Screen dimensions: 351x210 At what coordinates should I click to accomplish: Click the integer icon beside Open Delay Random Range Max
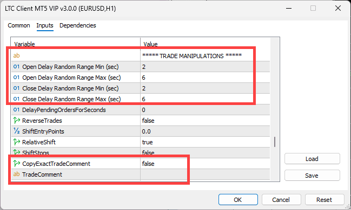tap(16, 78)
